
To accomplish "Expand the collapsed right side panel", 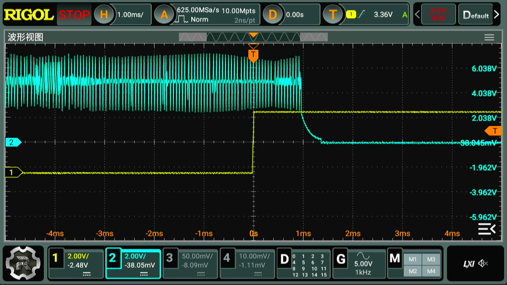I will pyautogui.click(x=486, y=229).
